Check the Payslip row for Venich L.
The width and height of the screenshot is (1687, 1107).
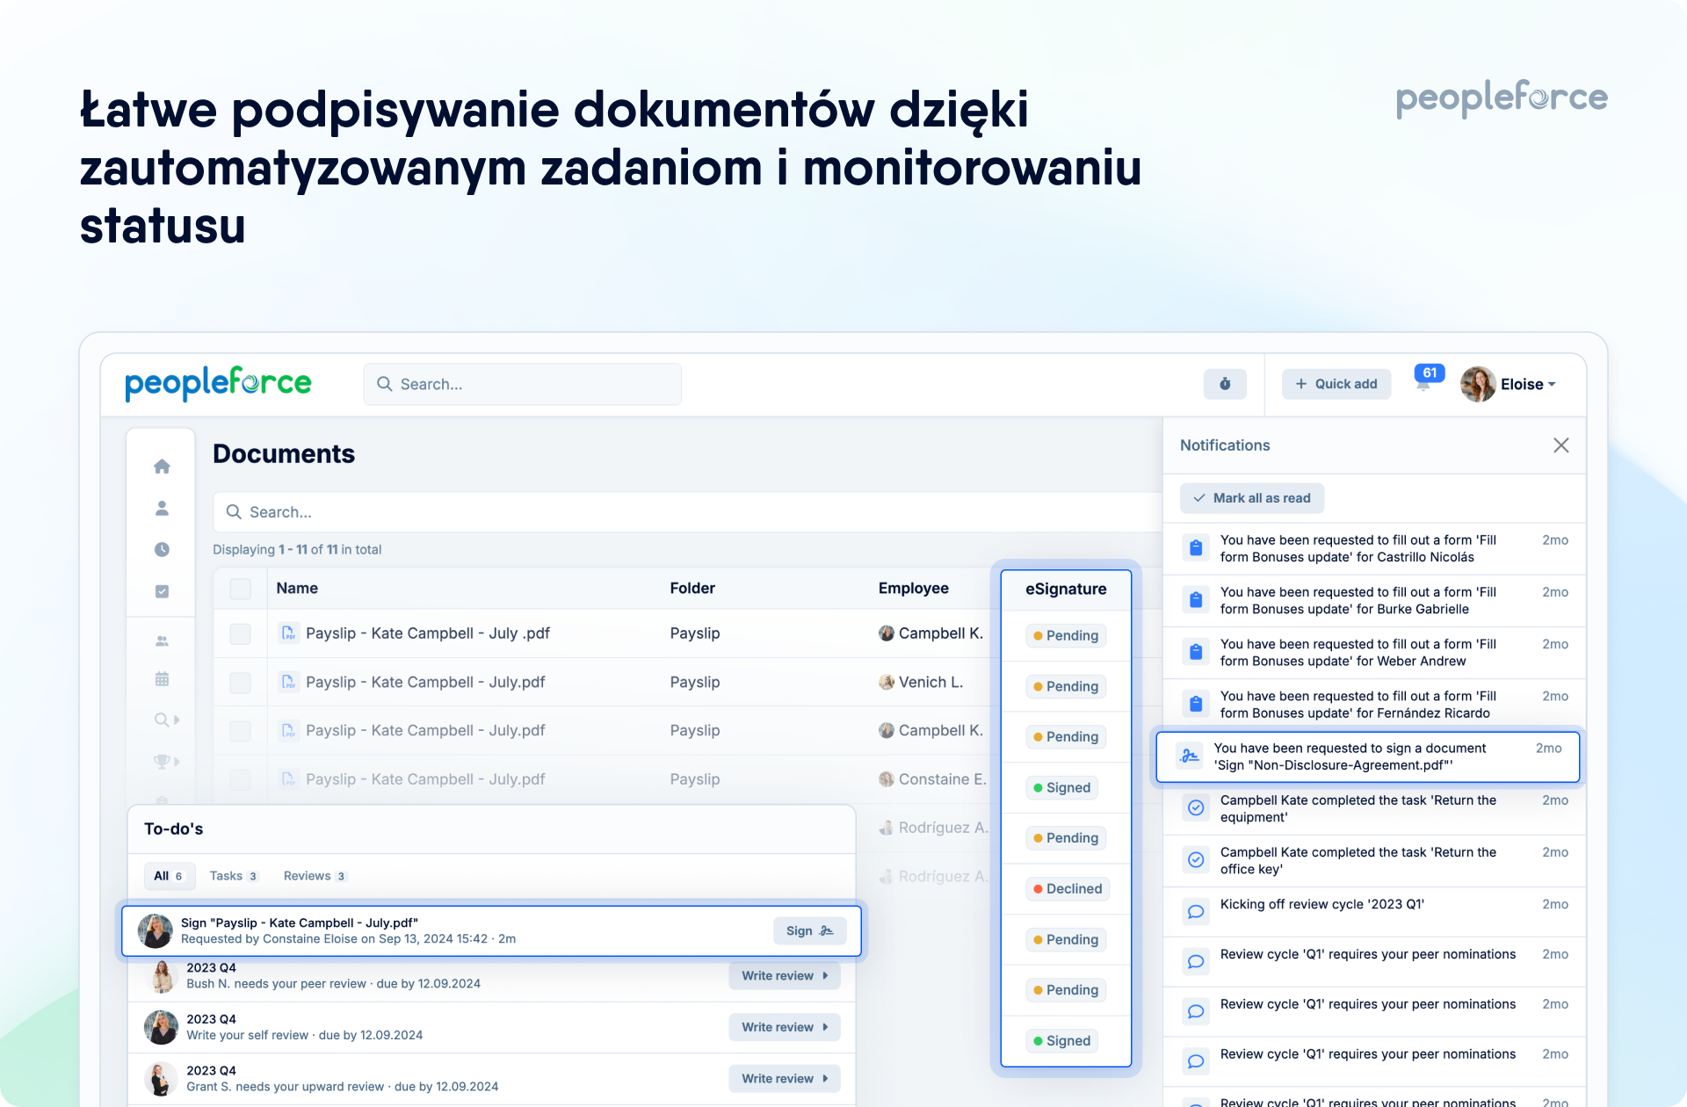click(x=240, y=683)
